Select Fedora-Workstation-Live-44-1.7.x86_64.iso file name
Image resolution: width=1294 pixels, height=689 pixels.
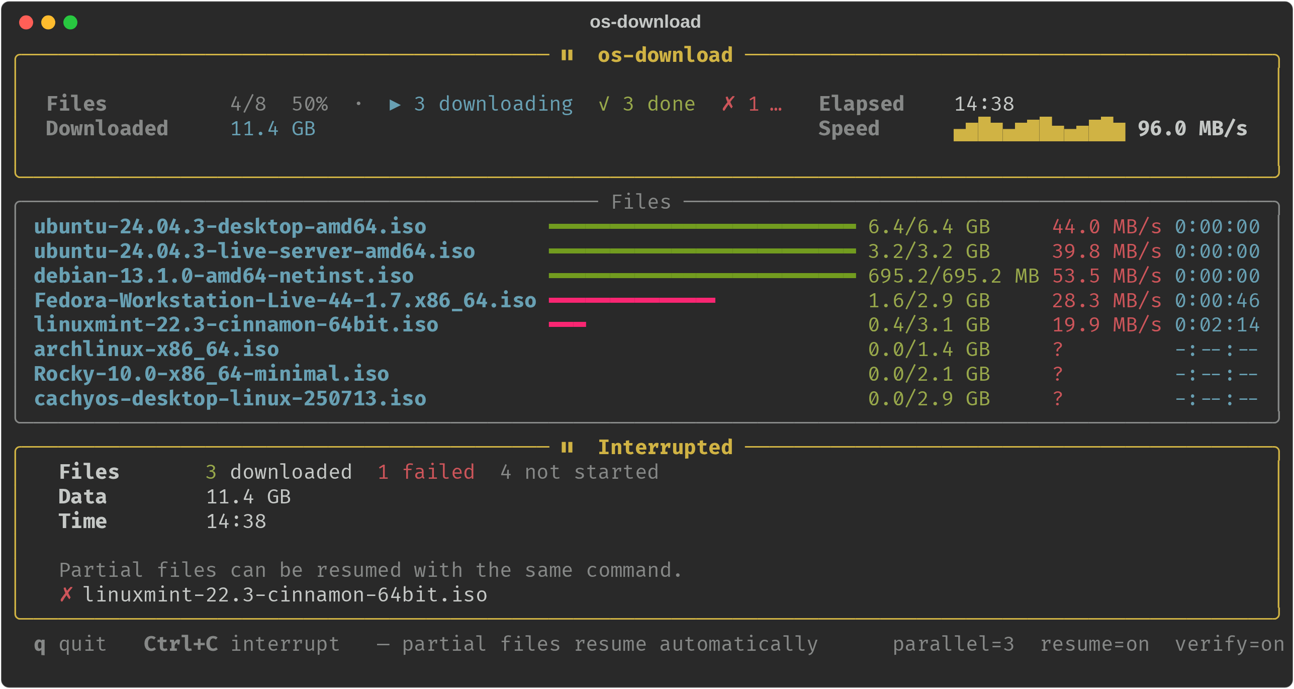[x=285, y=300]
